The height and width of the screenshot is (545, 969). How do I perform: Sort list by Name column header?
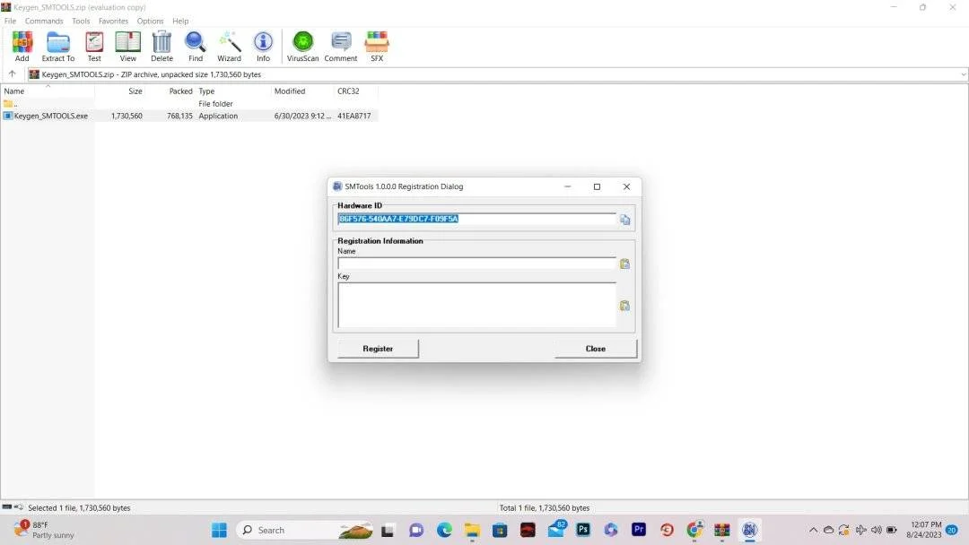[x=48, y=91]
